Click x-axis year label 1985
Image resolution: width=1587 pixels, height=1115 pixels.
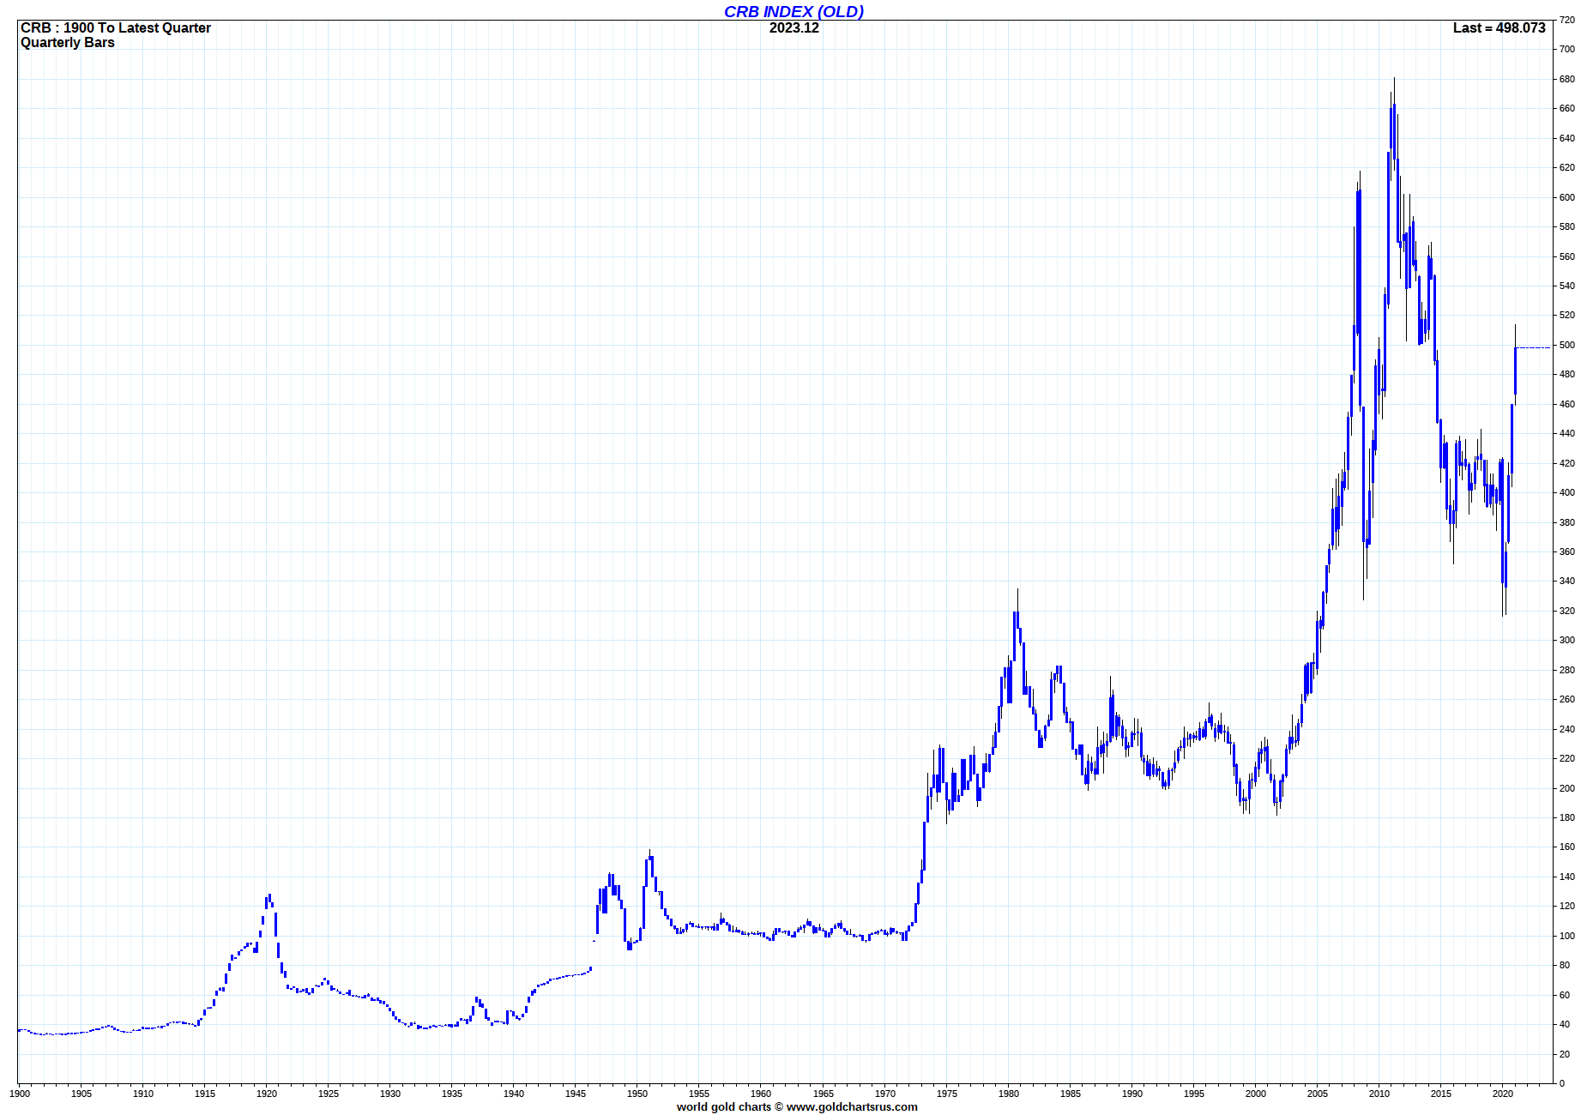1071,1093
